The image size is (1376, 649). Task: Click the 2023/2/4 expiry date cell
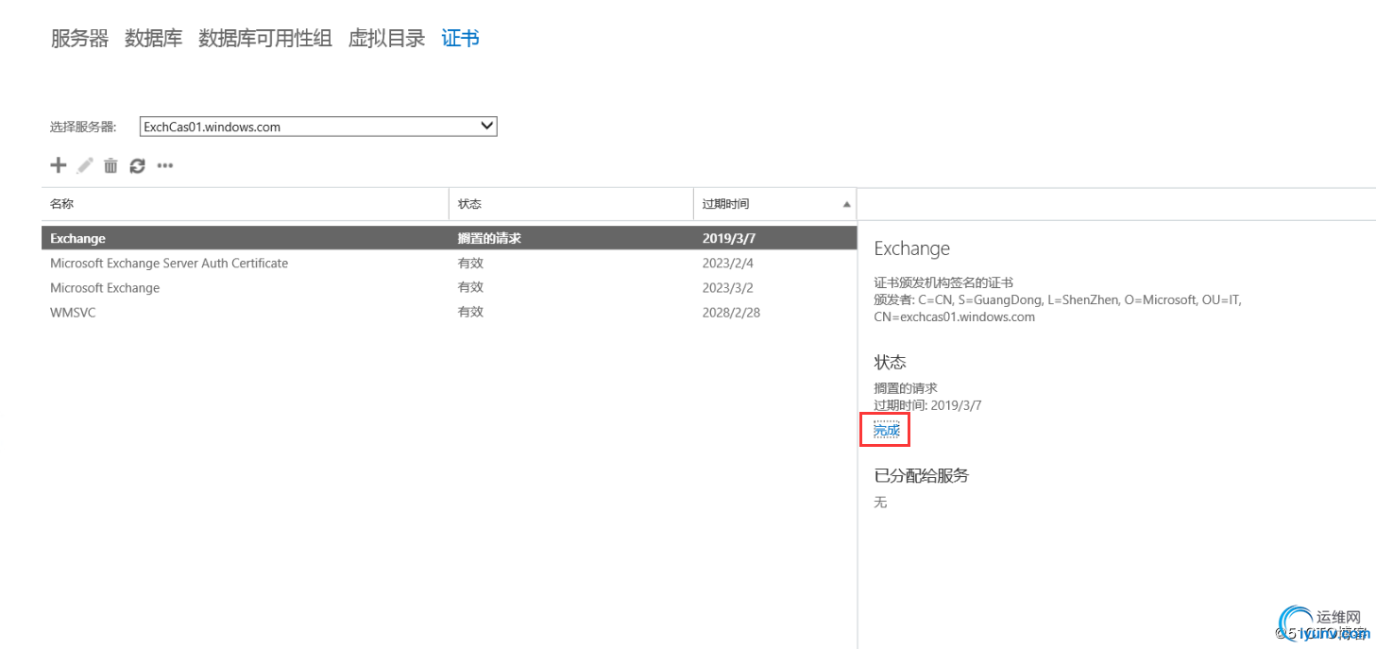(x=728, y=263)
